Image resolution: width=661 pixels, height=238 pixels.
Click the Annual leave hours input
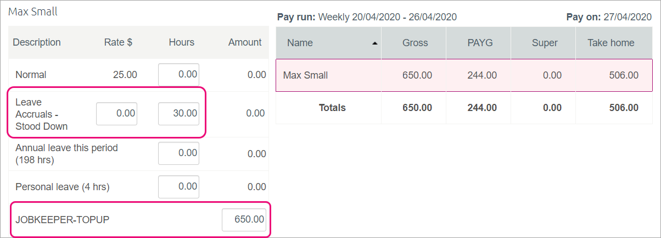tap(178, 153)
